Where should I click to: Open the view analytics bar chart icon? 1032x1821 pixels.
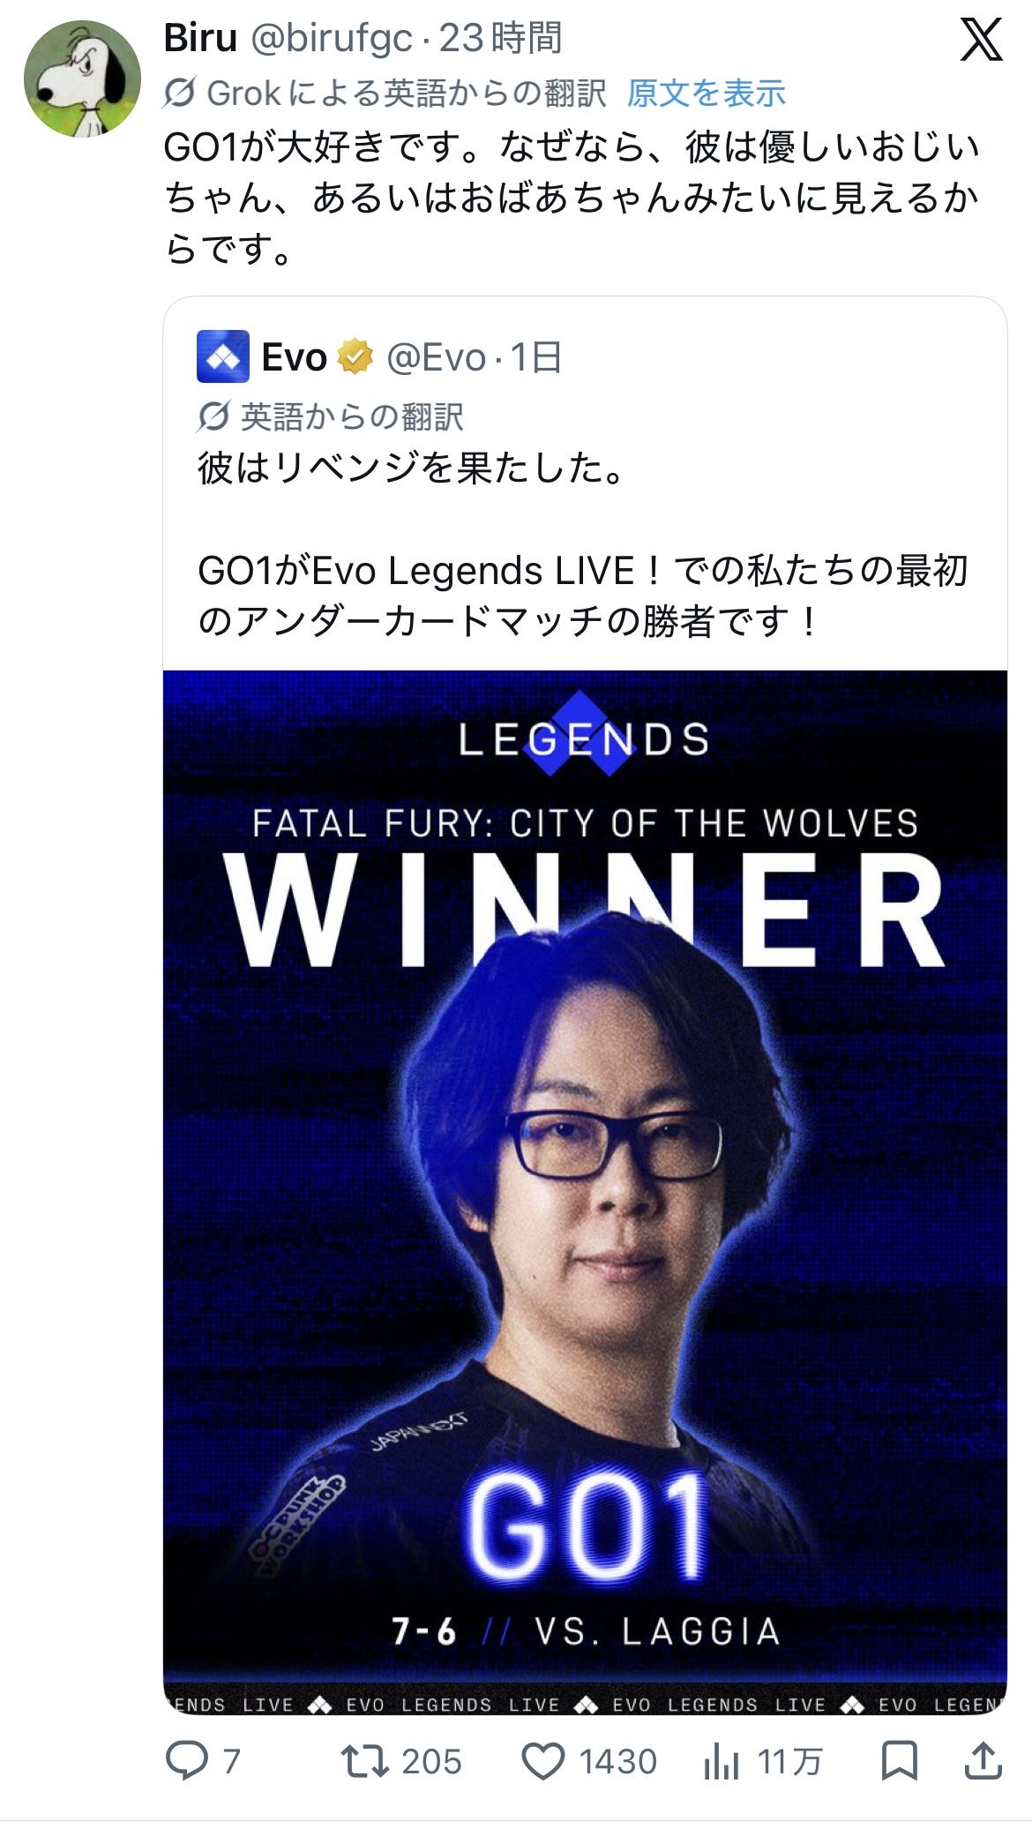coord(721,1762)
